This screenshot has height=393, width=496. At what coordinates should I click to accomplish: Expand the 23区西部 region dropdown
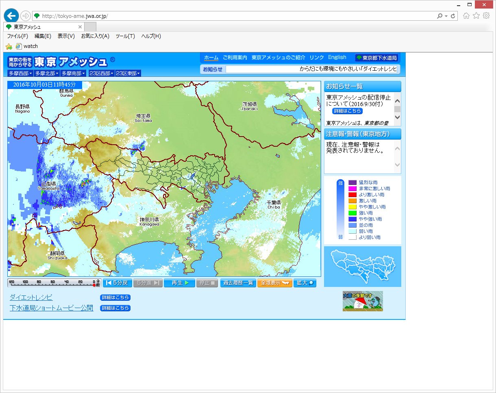coord(101,74)
